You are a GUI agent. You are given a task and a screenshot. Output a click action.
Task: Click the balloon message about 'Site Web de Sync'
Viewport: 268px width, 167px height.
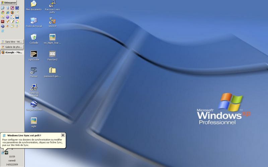point(32,143)
